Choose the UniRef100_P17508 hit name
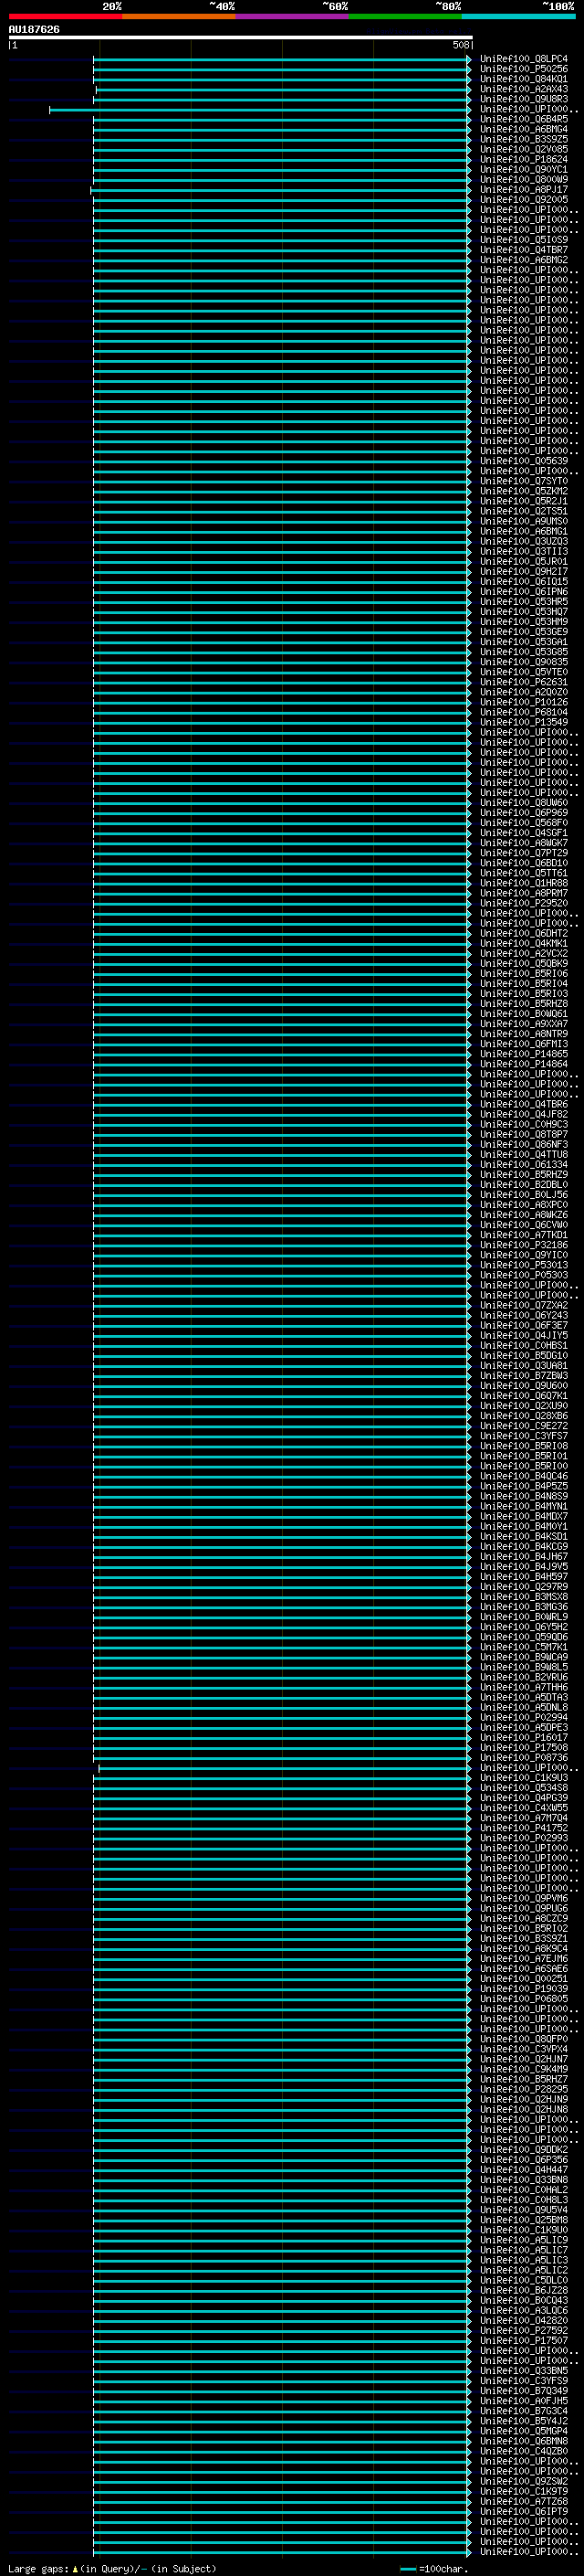Image resolution: width=584 pixels, height=2576 pixels. (x=524, y=1747)
